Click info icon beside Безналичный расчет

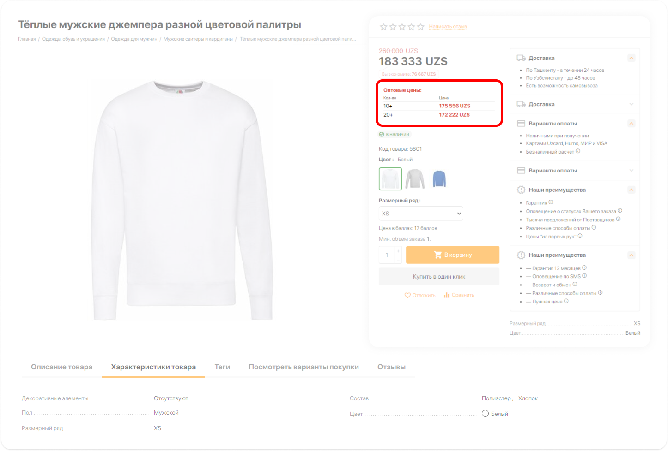pos(578,151)
